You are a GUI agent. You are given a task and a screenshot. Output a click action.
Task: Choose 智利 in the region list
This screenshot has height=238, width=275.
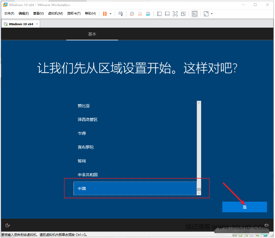tap(135, 161)
